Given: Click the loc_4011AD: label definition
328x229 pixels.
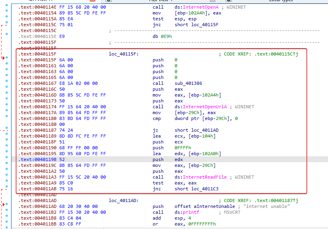Looking at the screenshot, I should 124,200.
